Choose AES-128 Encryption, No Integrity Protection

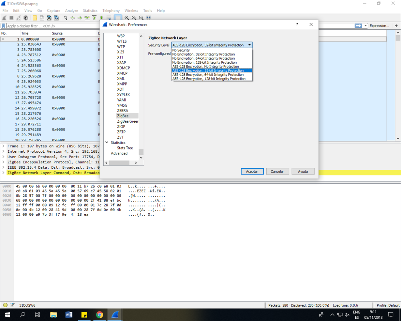tap(212, 67)
